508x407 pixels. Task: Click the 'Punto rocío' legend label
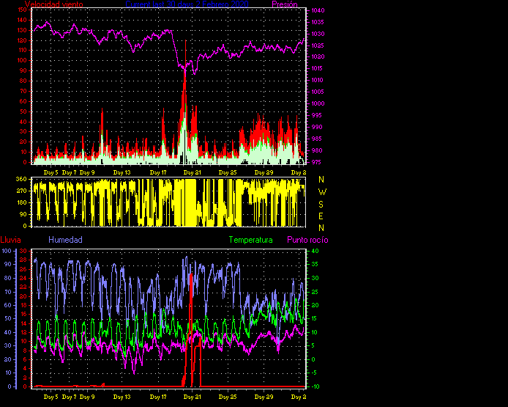(307, 240)
